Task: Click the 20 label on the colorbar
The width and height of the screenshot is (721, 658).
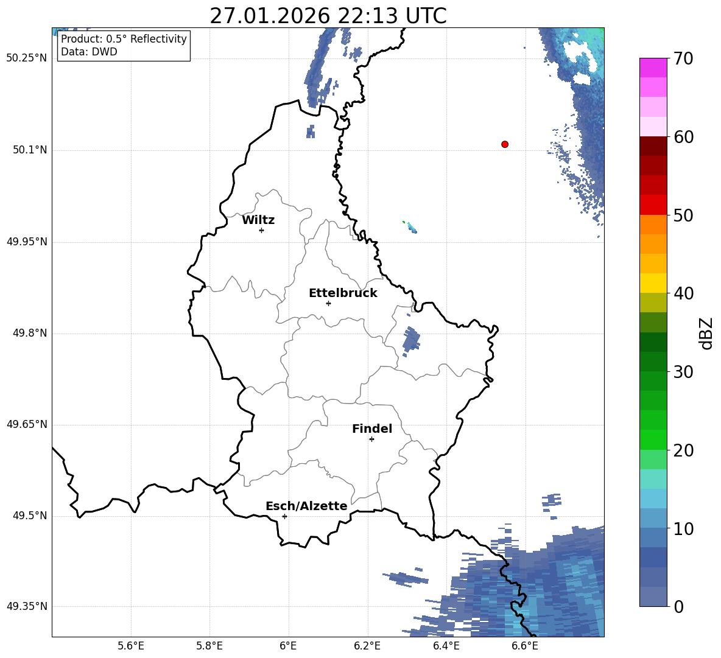Action: coord(683,450)
